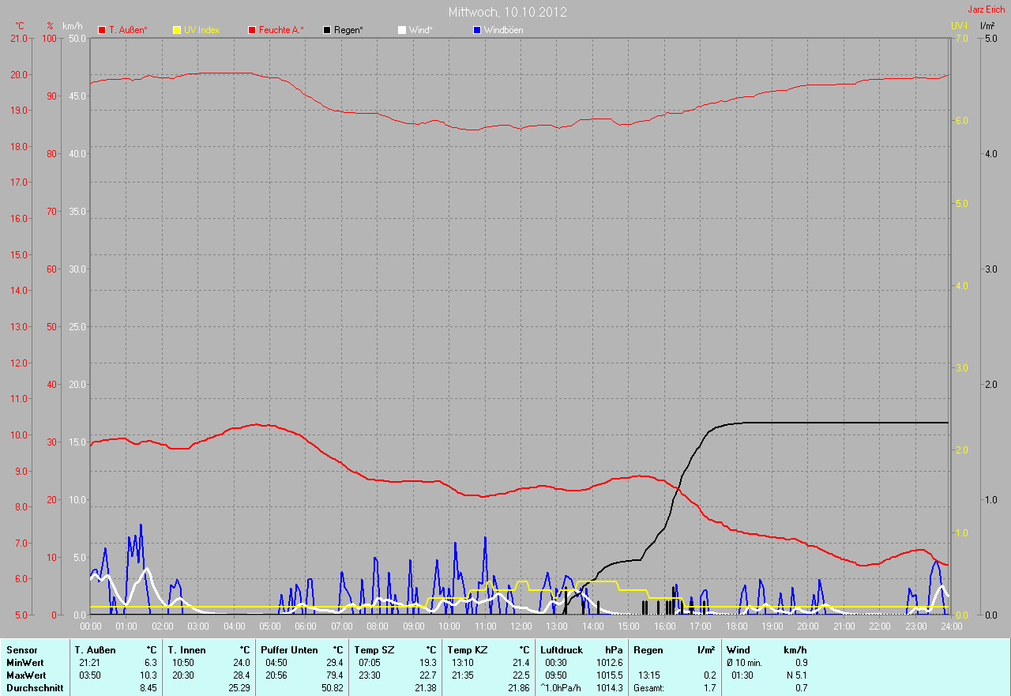Click the Temp KZ minimum time '13:10'

coord(463,663)
